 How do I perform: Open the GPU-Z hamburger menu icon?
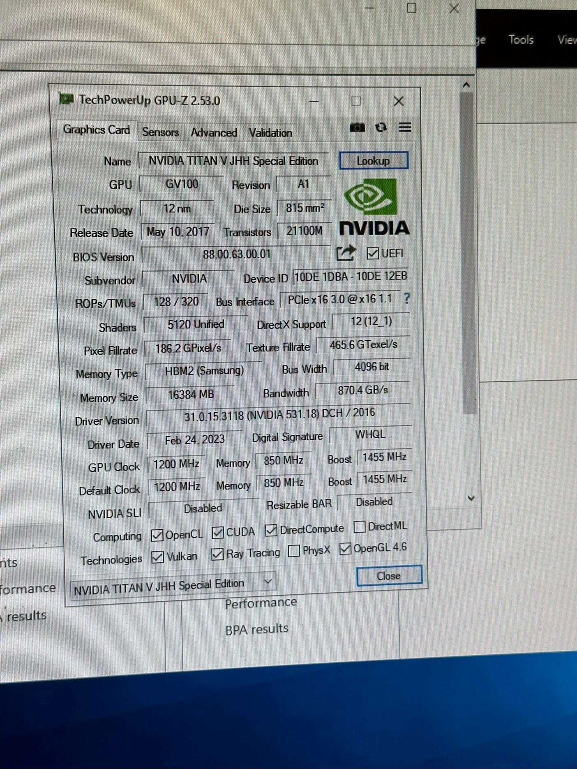point(405,127)
